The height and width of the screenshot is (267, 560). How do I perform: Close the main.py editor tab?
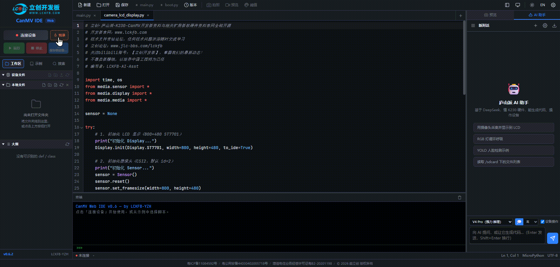[95, 16]
